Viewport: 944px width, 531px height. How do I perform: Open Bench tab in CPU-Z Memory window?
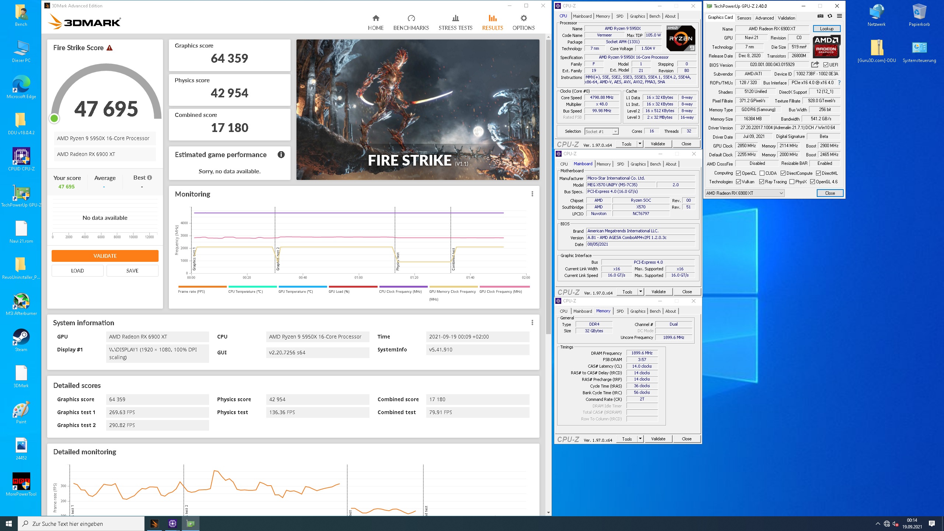click(x=655, y=311)
